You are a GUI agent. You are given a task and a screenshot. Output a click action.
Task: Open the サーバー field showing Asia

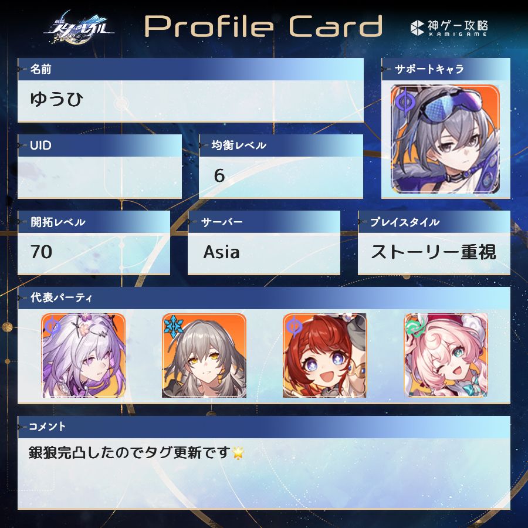coord(263,253)
